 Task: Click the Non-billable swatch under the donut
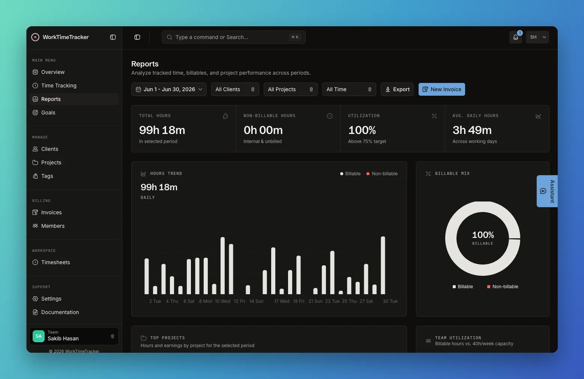click(489, 287)
